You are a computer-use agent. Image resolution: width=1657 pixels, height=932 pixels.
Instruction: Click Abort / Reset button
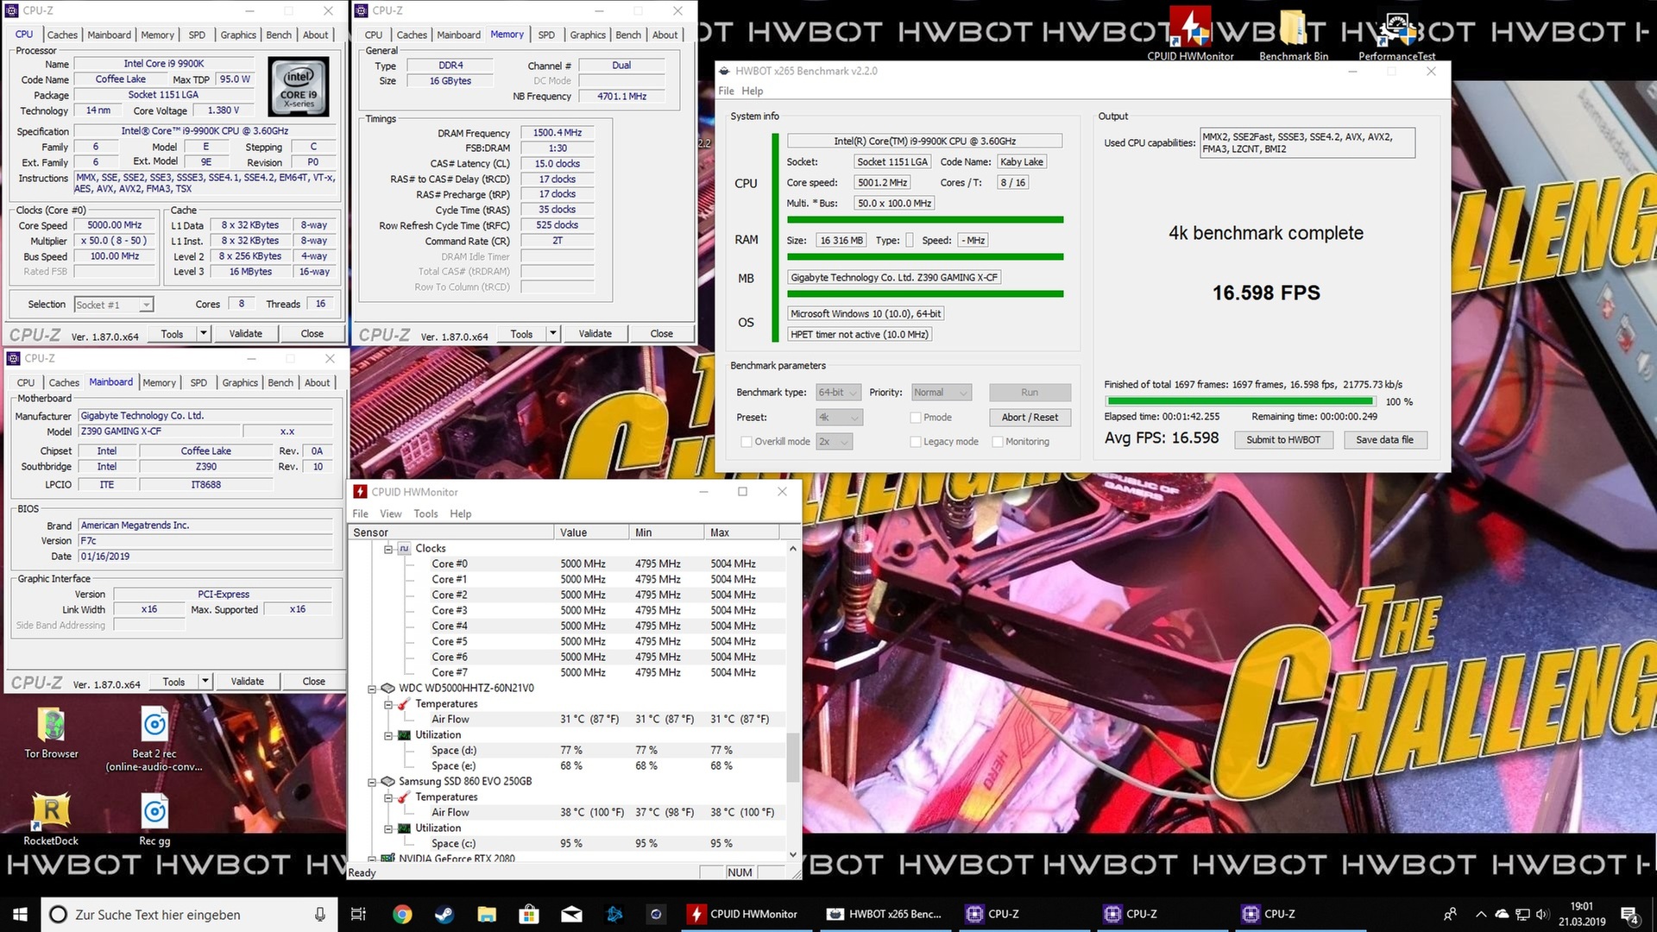[1030, 418]
